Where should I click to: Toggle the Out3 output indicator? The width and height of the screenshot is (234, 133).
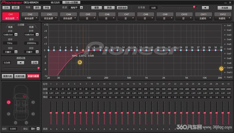coord(225,35)
